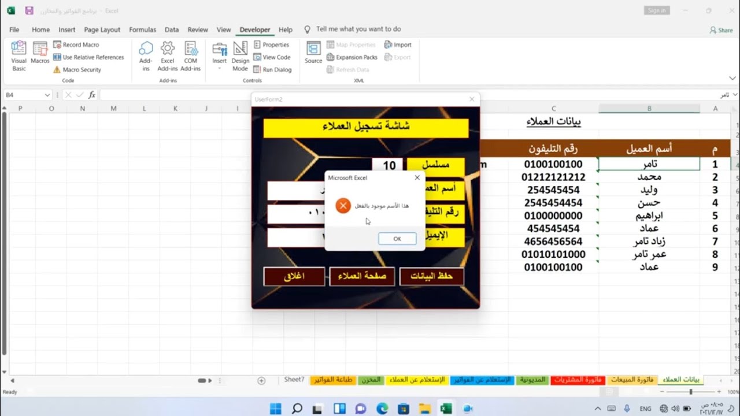Click OK in the Microsoft Excel message
Image resolution: width=740 pixels, height=416 pixels.
click(x=397, y=239)
